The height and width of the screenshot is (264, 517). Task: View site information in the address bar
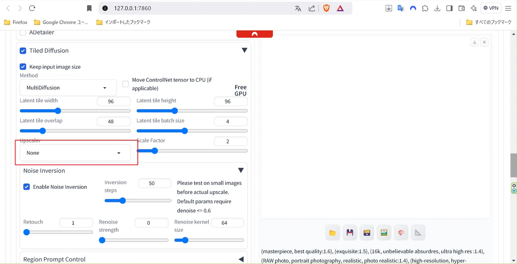[105, 8]
